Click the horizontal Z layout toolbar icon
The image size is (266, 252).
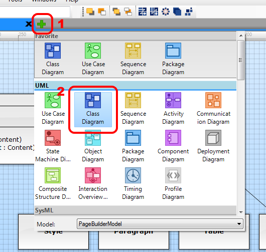click(143, 12)
